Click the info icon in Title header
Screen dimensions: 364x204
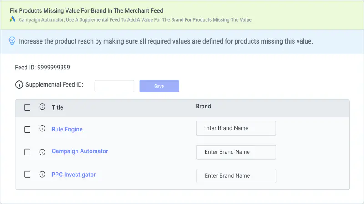[x=42, y=107]
